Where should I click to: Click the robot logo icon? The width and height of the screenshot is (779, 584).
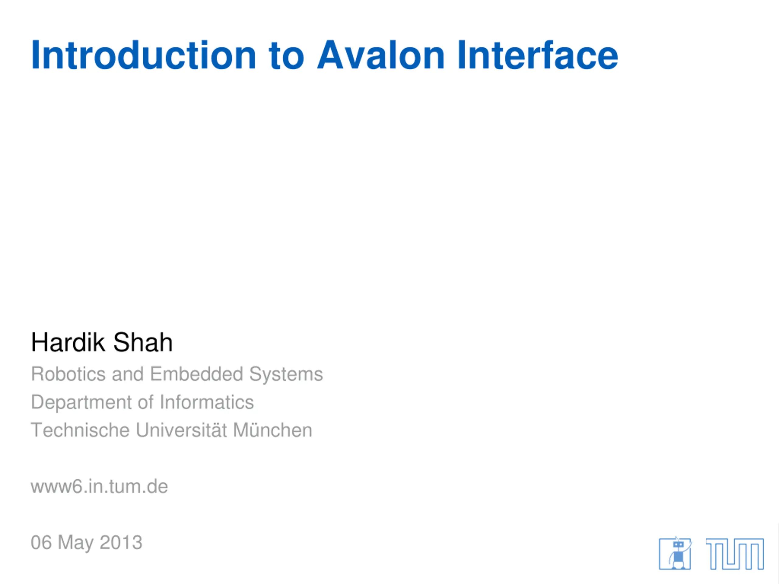click(675, 553)
